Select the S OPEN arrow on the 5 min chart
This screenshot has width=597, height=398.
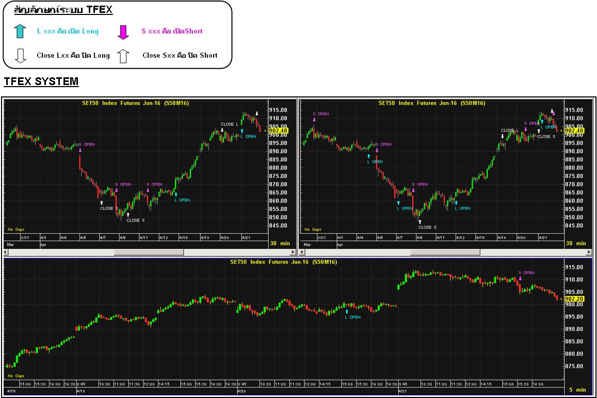(520, 279)
